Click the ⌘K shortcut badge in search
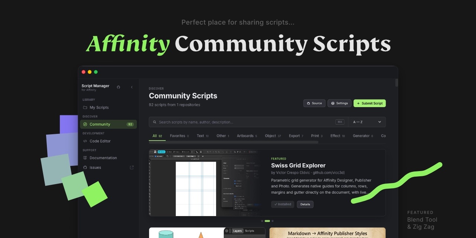The width and height of the screenshot is (476, 238). click(x=340, y=122)
